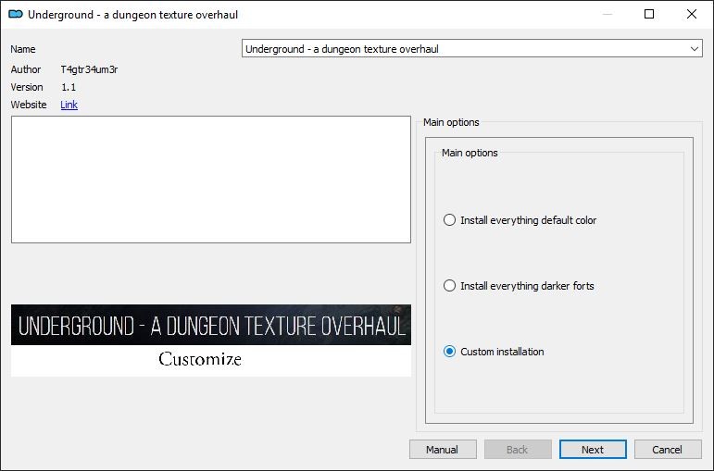This screenshot has height=471, width=714.
Task: Choose the Custom installation radio button
Action: point(449,352)
